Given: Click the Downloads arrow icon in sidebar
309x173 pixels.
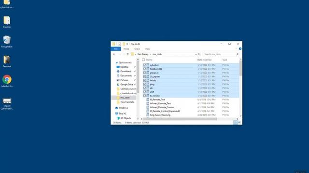Looking at the screenshot, I should click(118, 71).
